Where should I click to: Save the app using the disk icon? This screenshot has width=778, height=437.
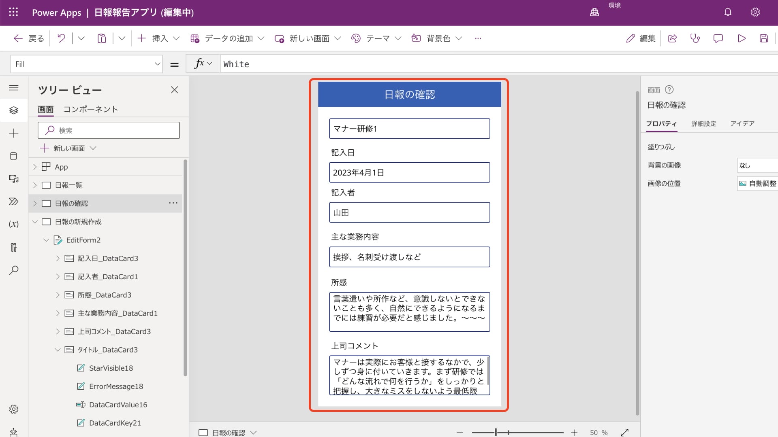pyautogui.click(x=764, y=38)
